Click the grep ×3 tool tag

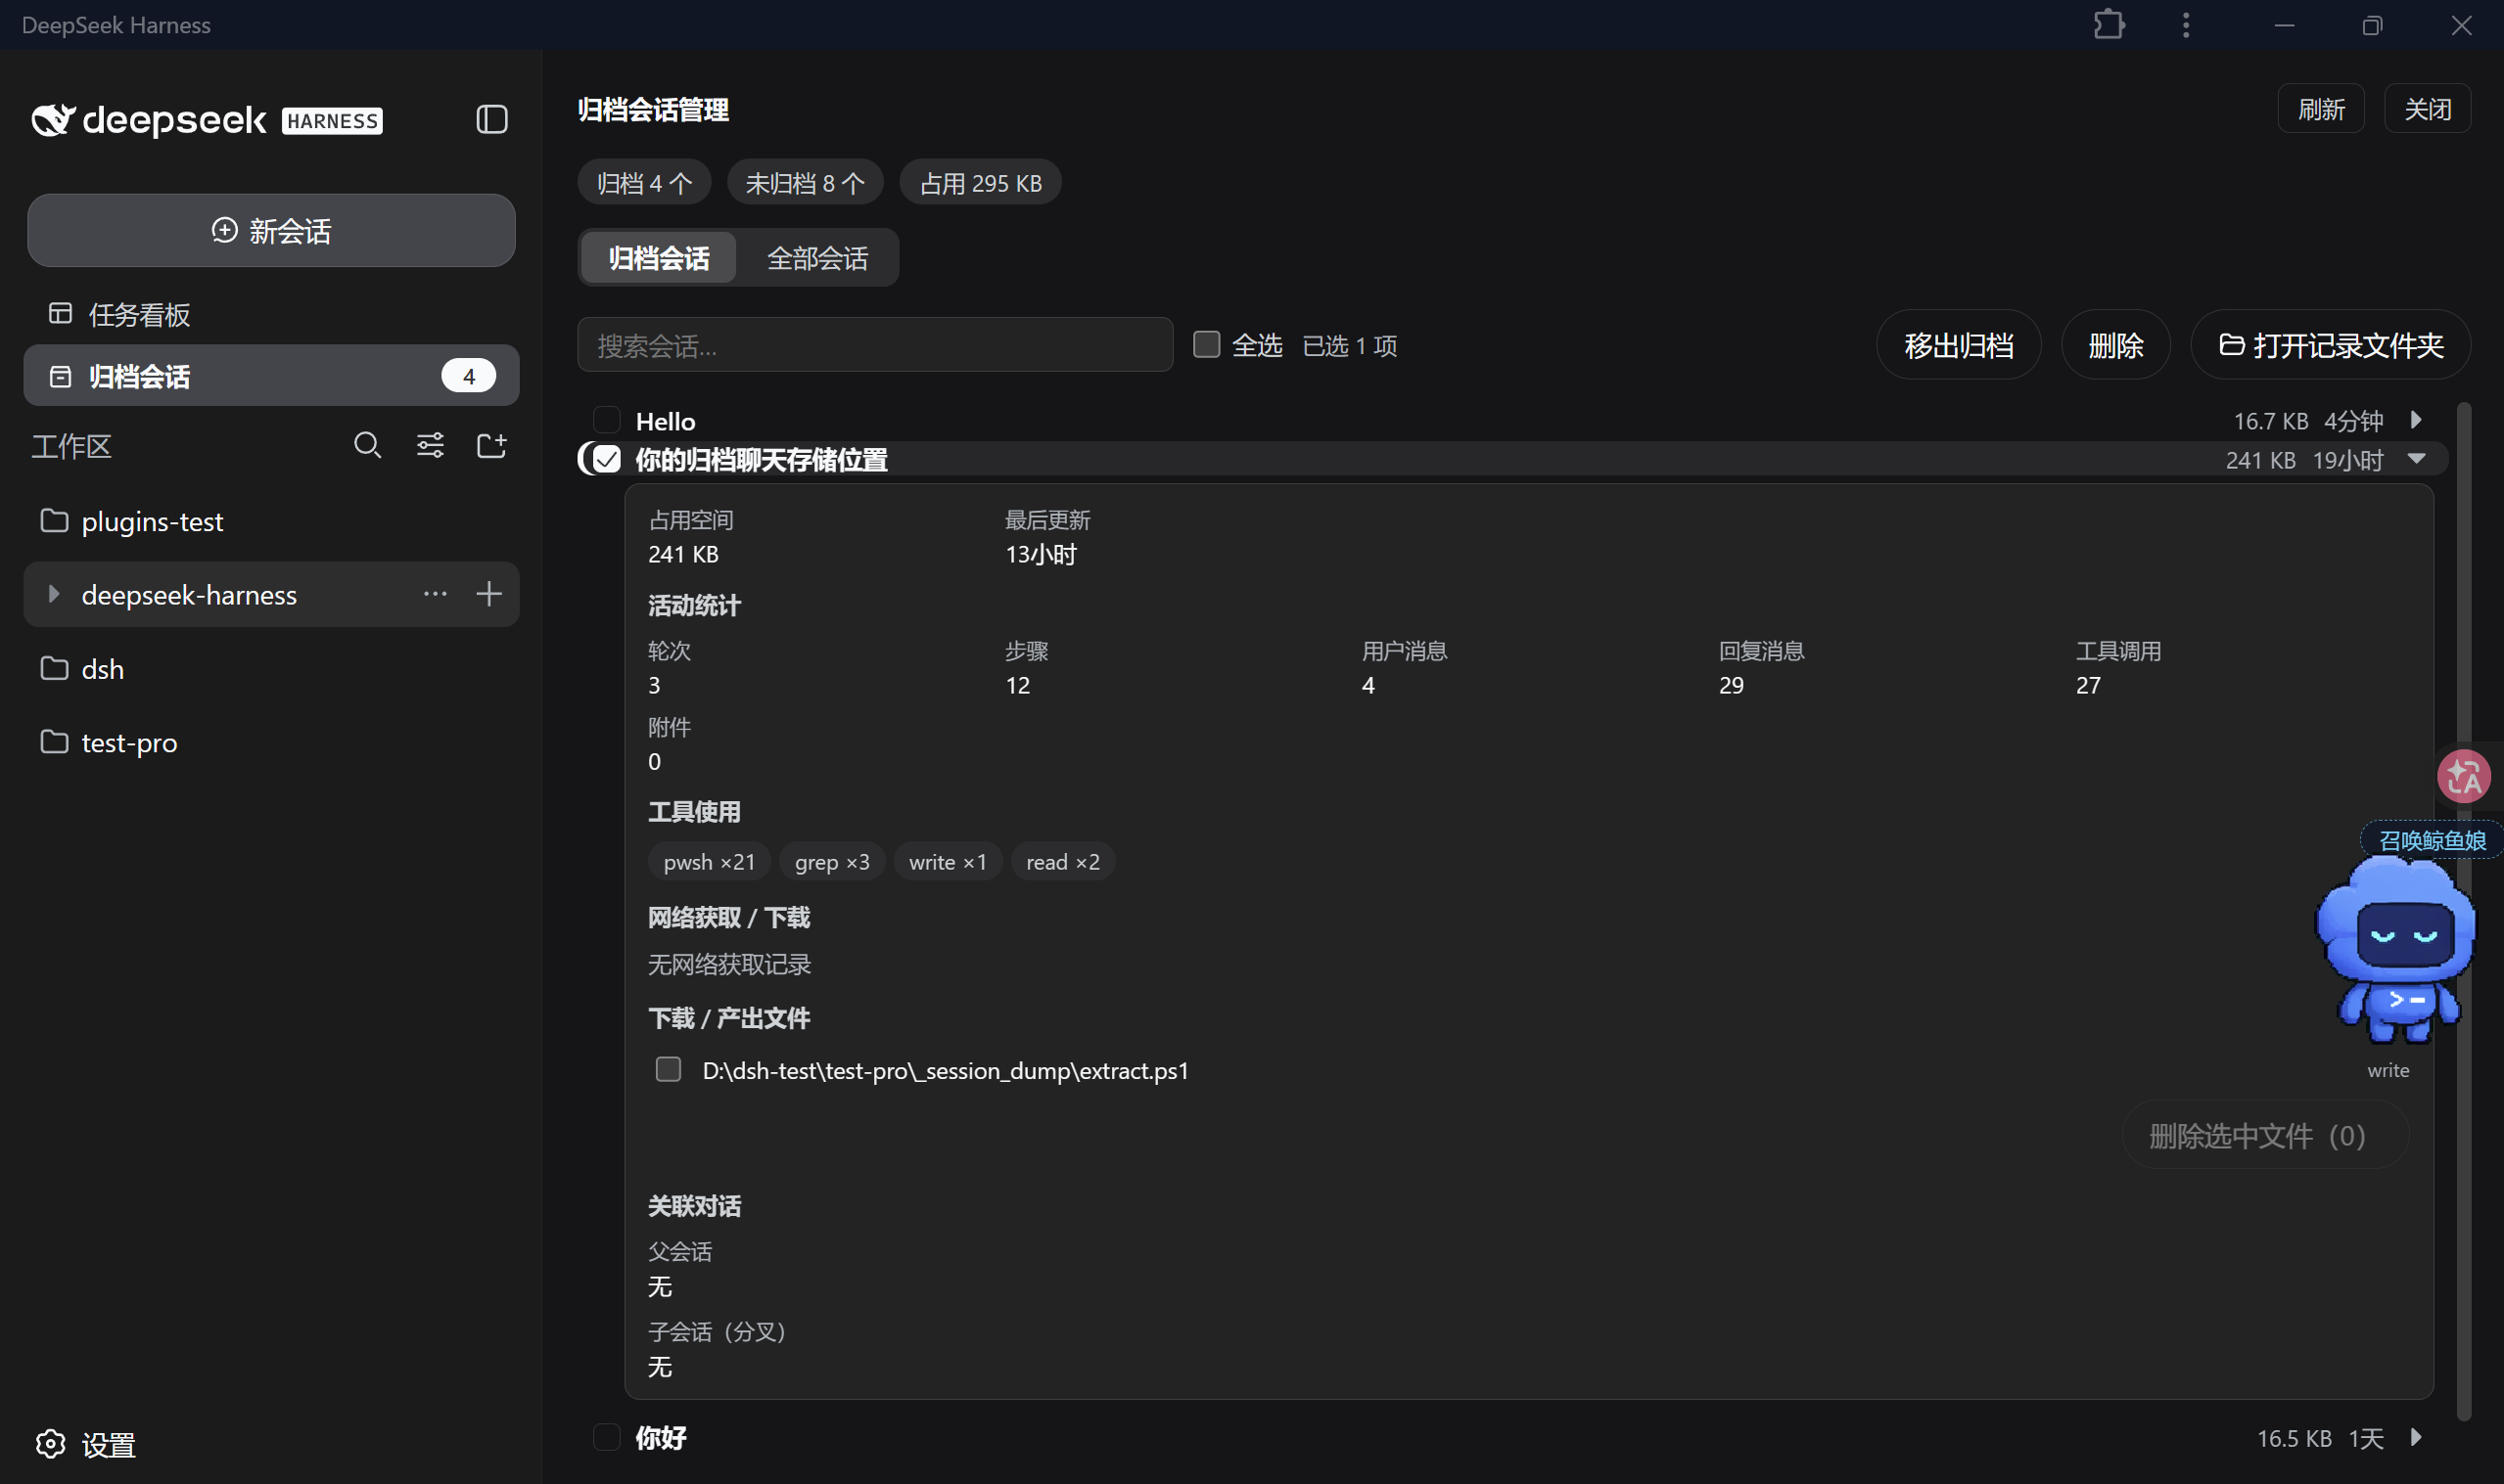[x=832, y=862]
